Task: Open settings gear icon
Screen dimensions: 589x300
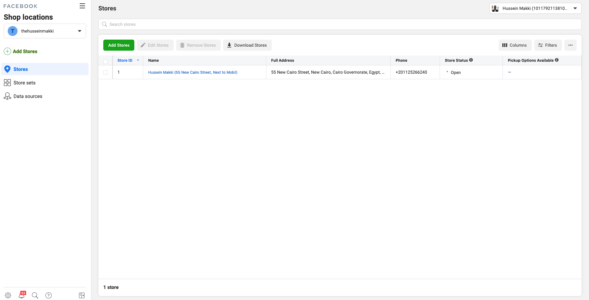Action: pos(8,295)
